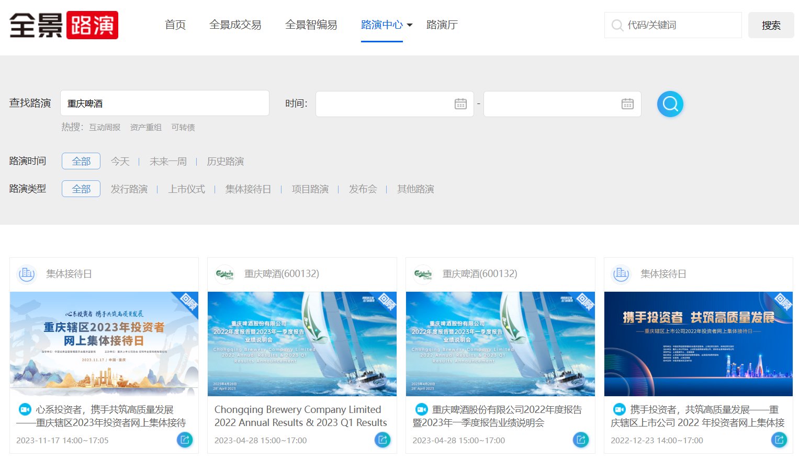Open the end date calendar picker
799x460 pixels.
[627, 103]
